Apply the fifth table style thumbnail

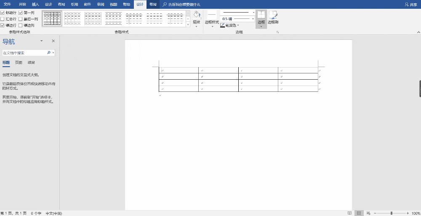[134, 18]
